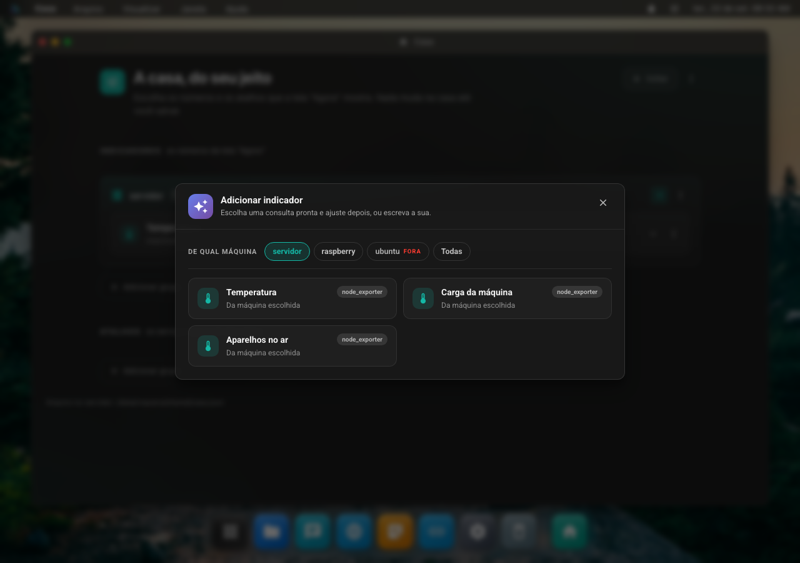The height and width of the screenshot is (563, 800).
Task: Open the gear settings app in the dock
Action: tap(477, 532)
